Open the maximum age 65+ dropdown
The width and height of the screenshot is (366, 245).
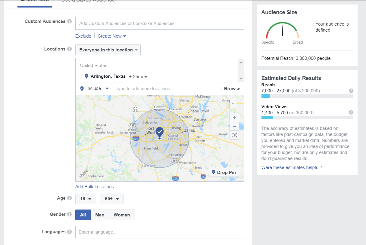tap(112, 199)
